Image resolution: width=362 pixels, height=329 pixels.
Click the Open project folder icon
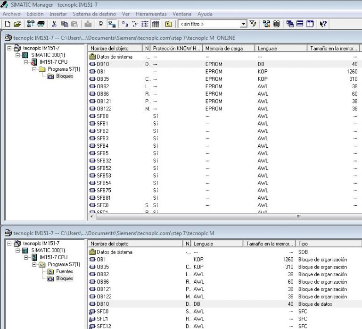(17, 24)
